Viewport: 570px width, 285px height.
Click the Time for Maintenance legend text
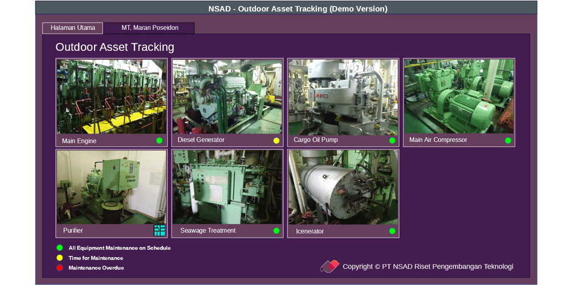click(x=96, y=258)
